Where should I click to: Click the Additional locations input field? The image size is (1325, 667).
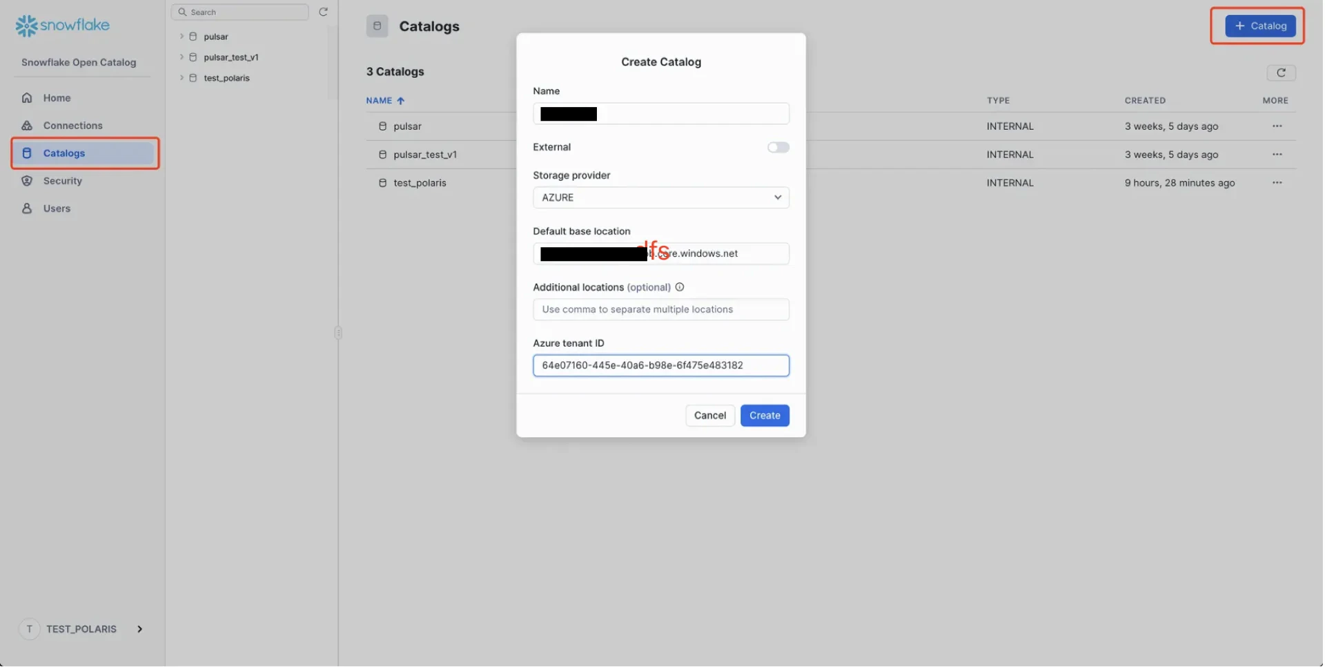tap(661, 309)
